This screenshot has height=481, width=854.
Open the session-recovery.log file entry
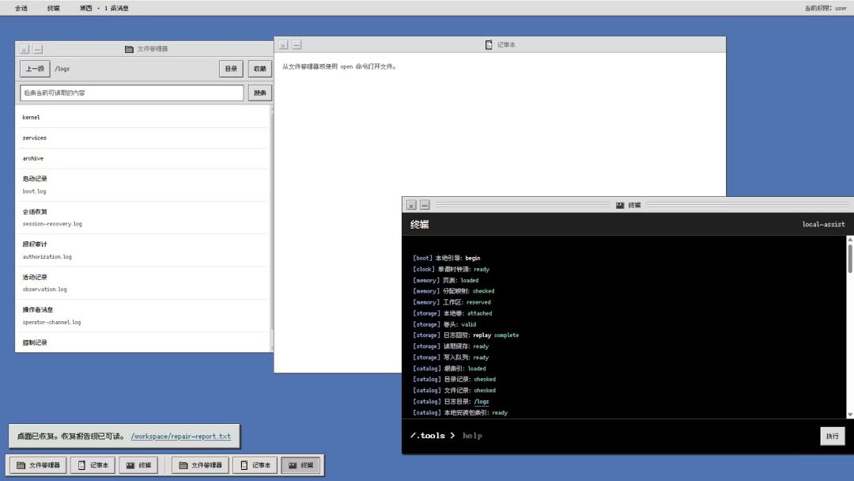click(x=144, y=218)
